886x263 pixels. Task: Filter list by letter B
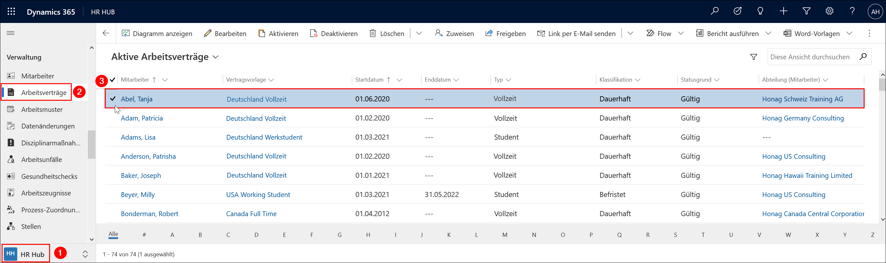pos(200,235)
